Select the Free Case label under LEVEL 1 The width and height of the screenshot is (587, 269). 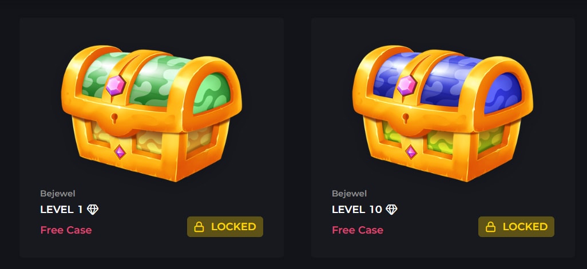pyautogui.click(x=66, y=230)
